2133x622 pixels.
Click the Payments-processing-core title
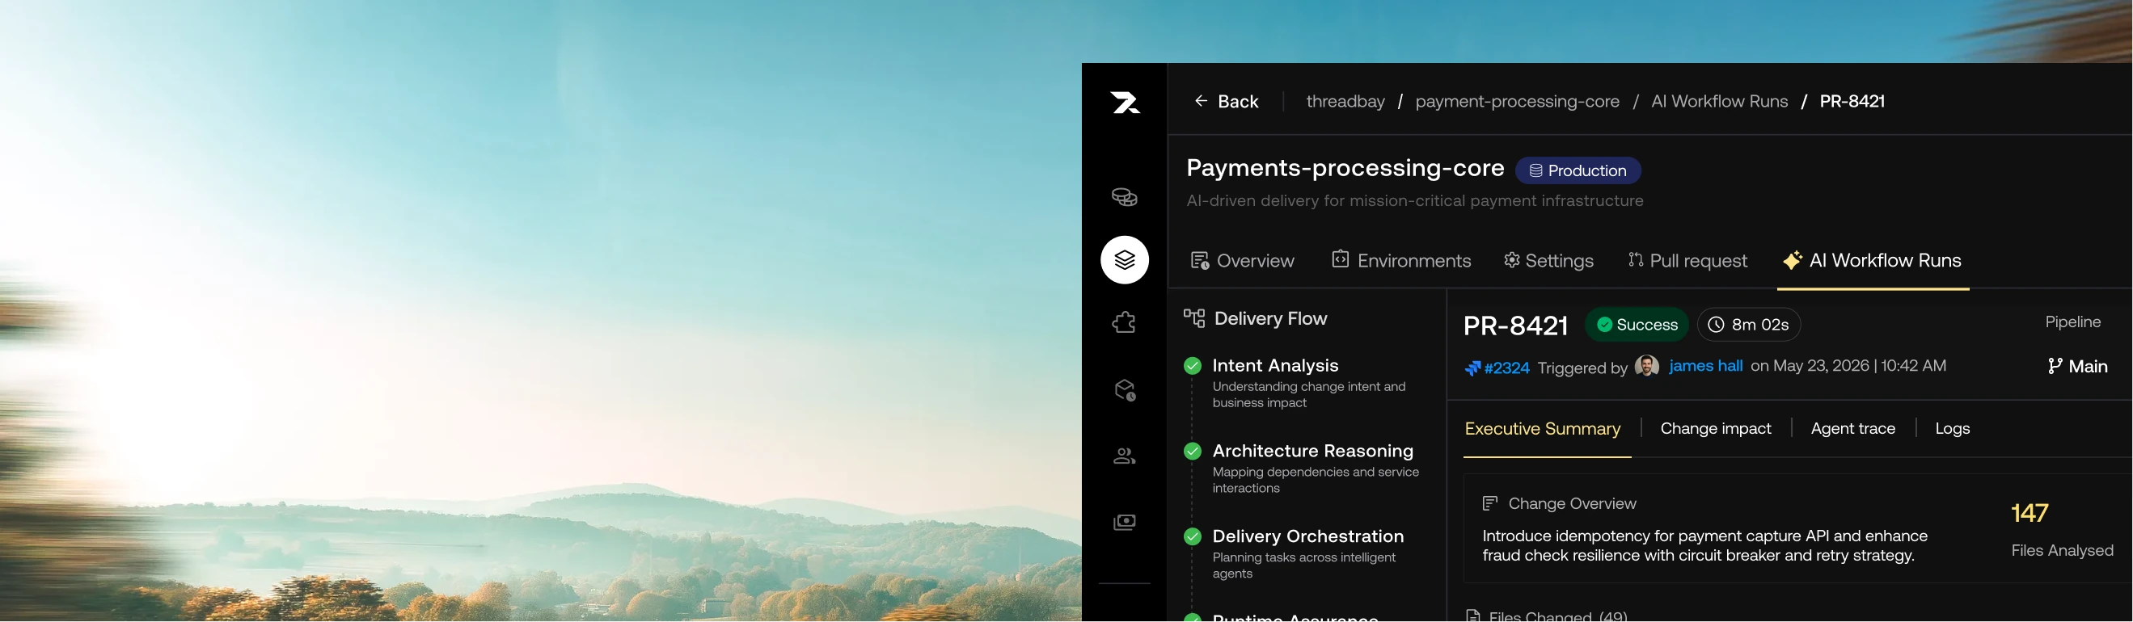click(x=1345, y=168)
